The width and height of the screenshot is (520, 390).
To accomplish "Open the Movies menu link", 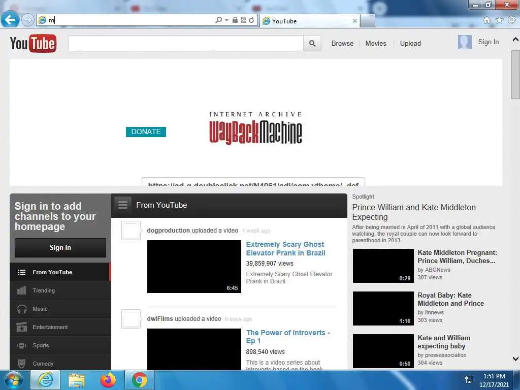I will pyautogui.click(x=376, y=44).
